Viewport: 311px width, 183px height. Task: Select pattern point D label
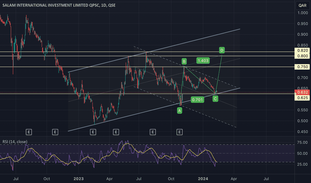pyautogui.click(x=222, y=50)
